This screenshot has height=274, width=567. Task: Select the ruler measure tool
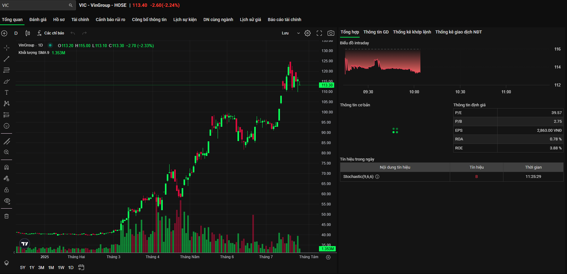click(7, 141)
